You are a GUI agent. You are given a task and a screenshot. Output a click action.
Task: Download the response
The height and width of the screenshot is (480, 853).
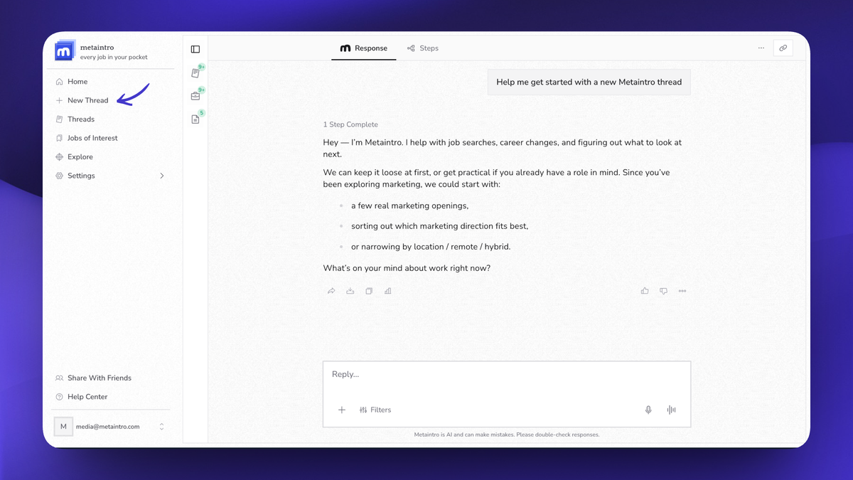coord(350,291)
